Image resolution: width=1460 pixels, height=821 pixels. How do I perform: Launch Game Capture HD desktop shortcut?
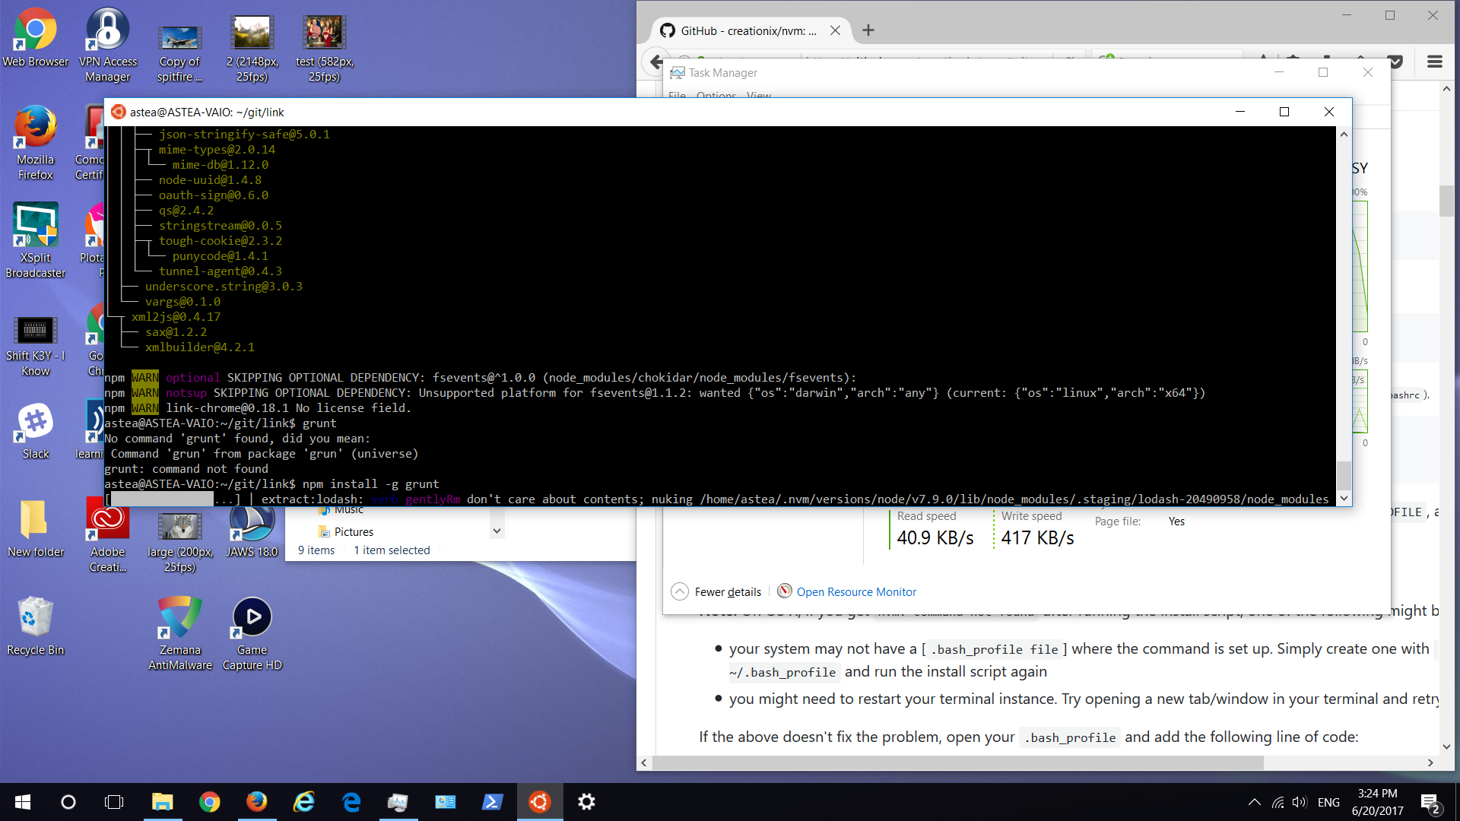252,633
